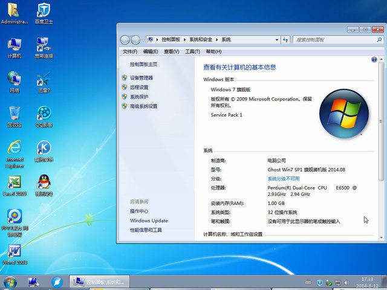Click the back navigation arrow button

pyautogui.click(x=125, y=40)
